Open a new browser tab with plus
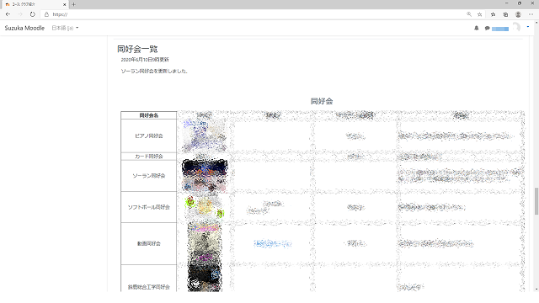539x303 pixels. tap(73, 4)
